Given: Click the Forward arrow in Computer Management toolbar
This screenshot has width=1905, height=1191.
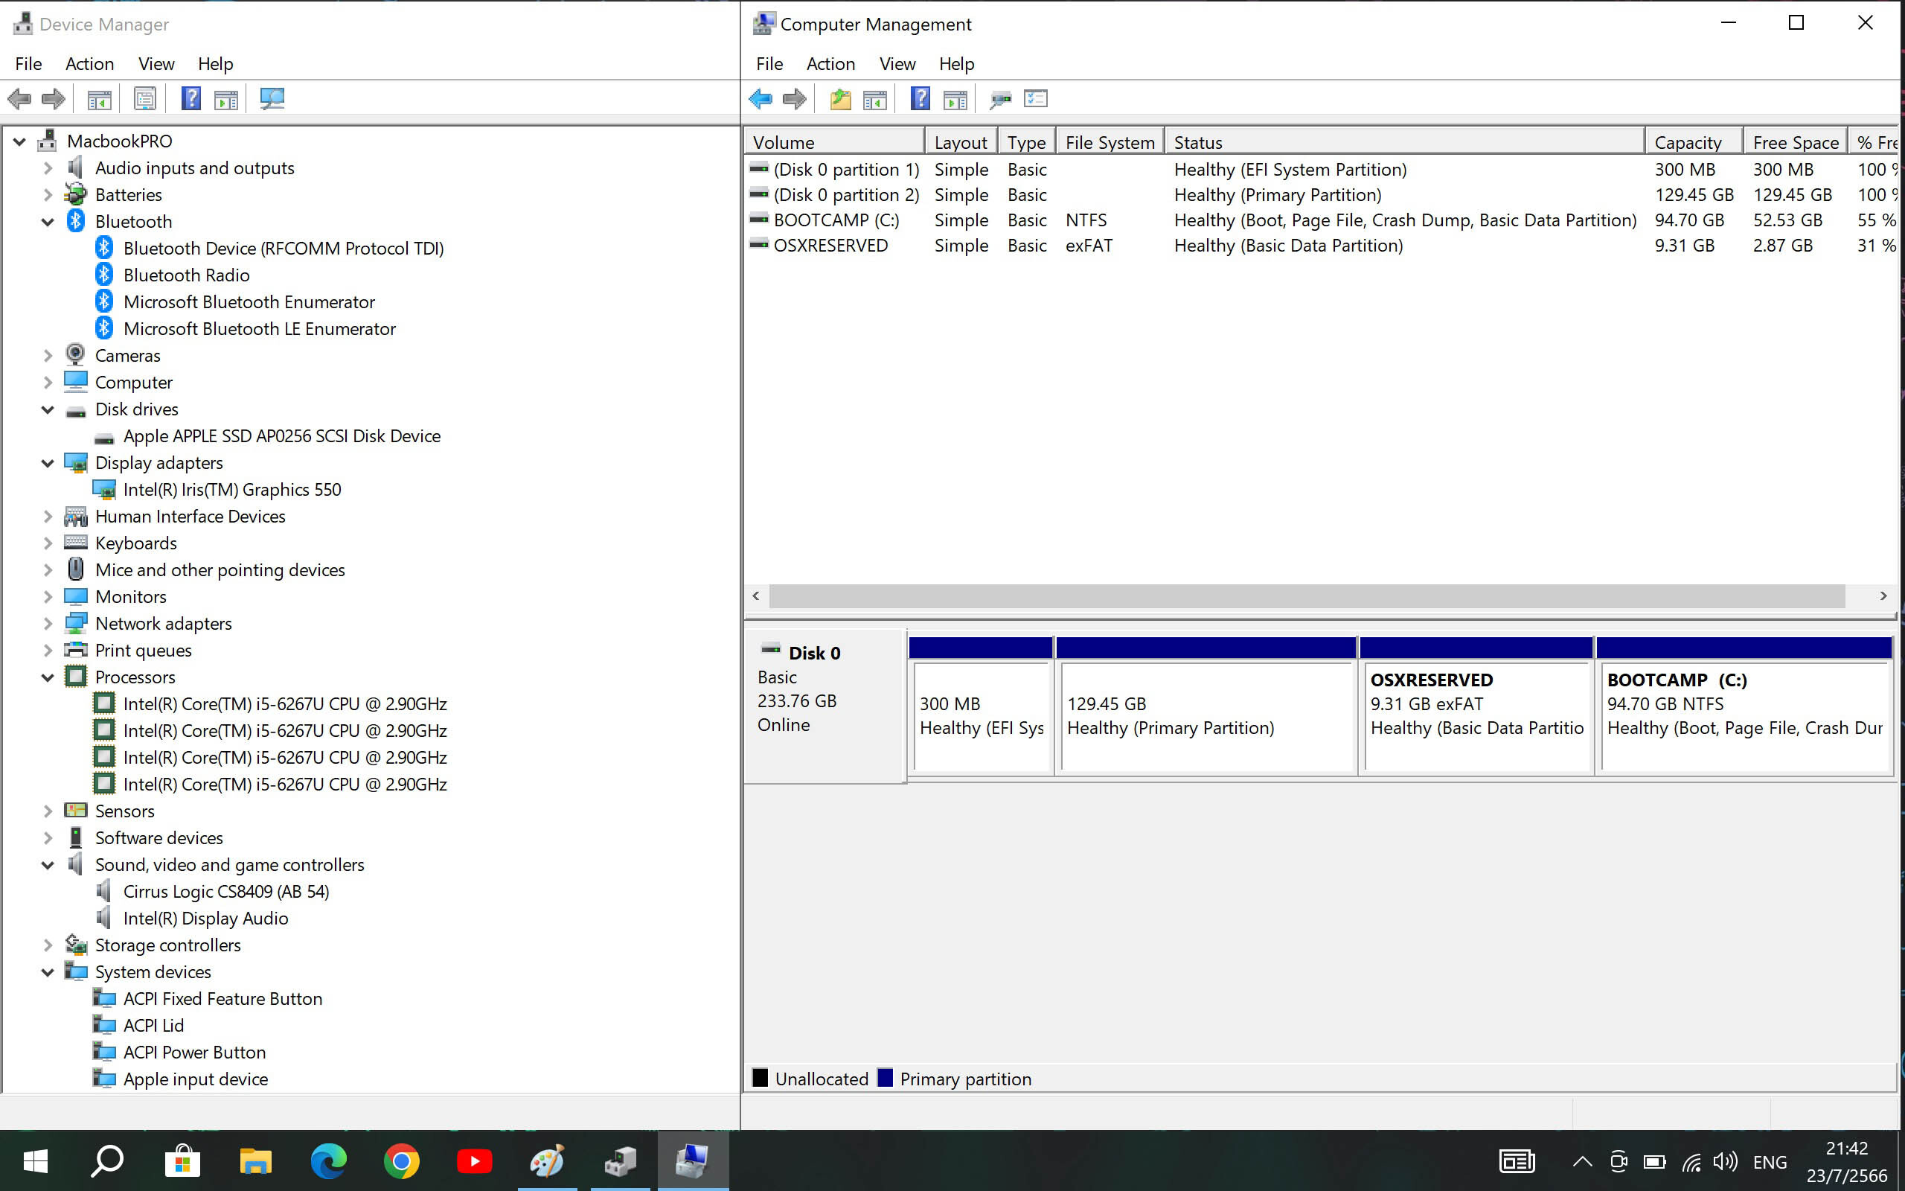Looking at the screenshot, I should point(795,99).
